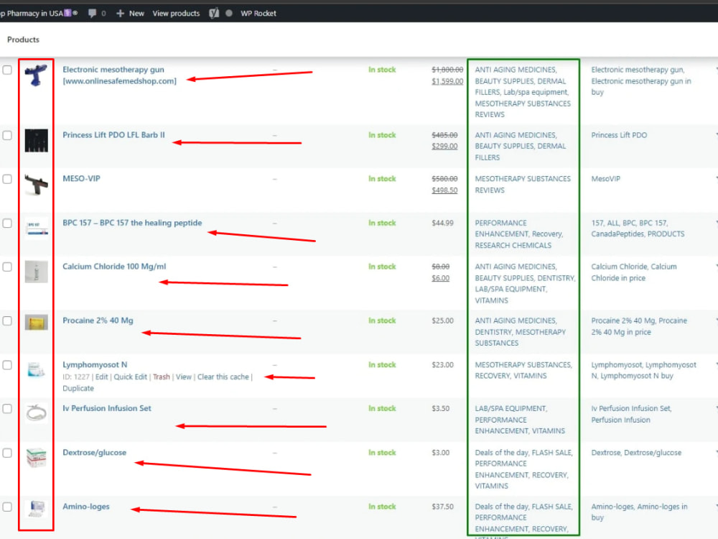Open the New menu item
Viewport: 718px width, 539px height.
coord(136,13)
